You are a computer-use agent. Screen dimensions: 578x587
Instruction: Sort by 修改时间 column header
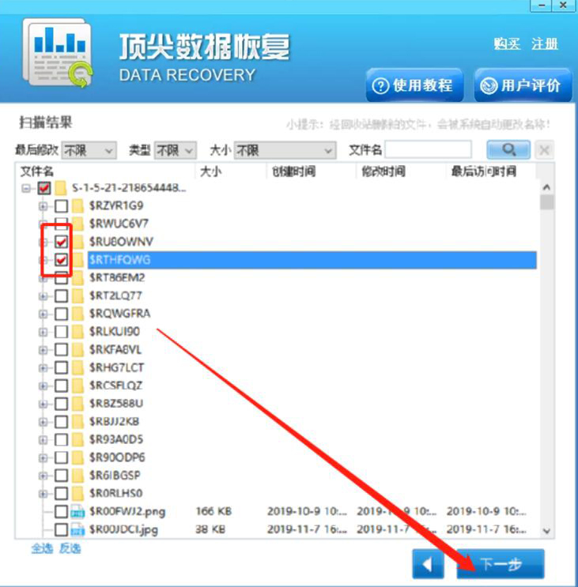tap(401, 171)
